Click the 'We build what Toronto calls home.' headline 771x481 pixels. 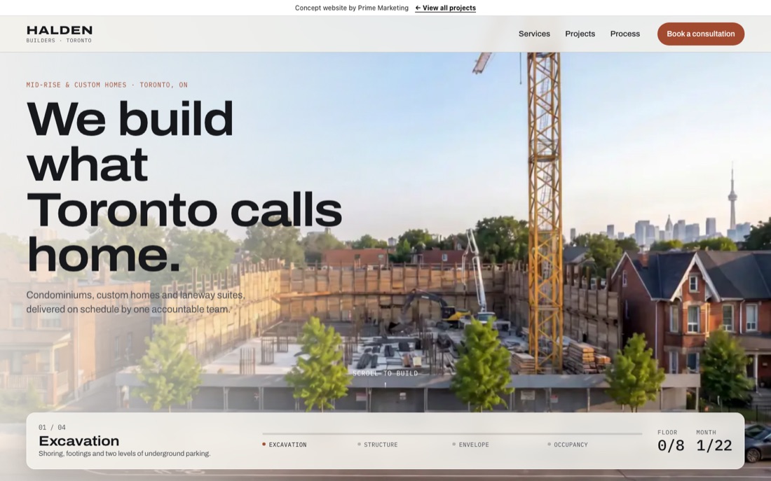[184, 186]
